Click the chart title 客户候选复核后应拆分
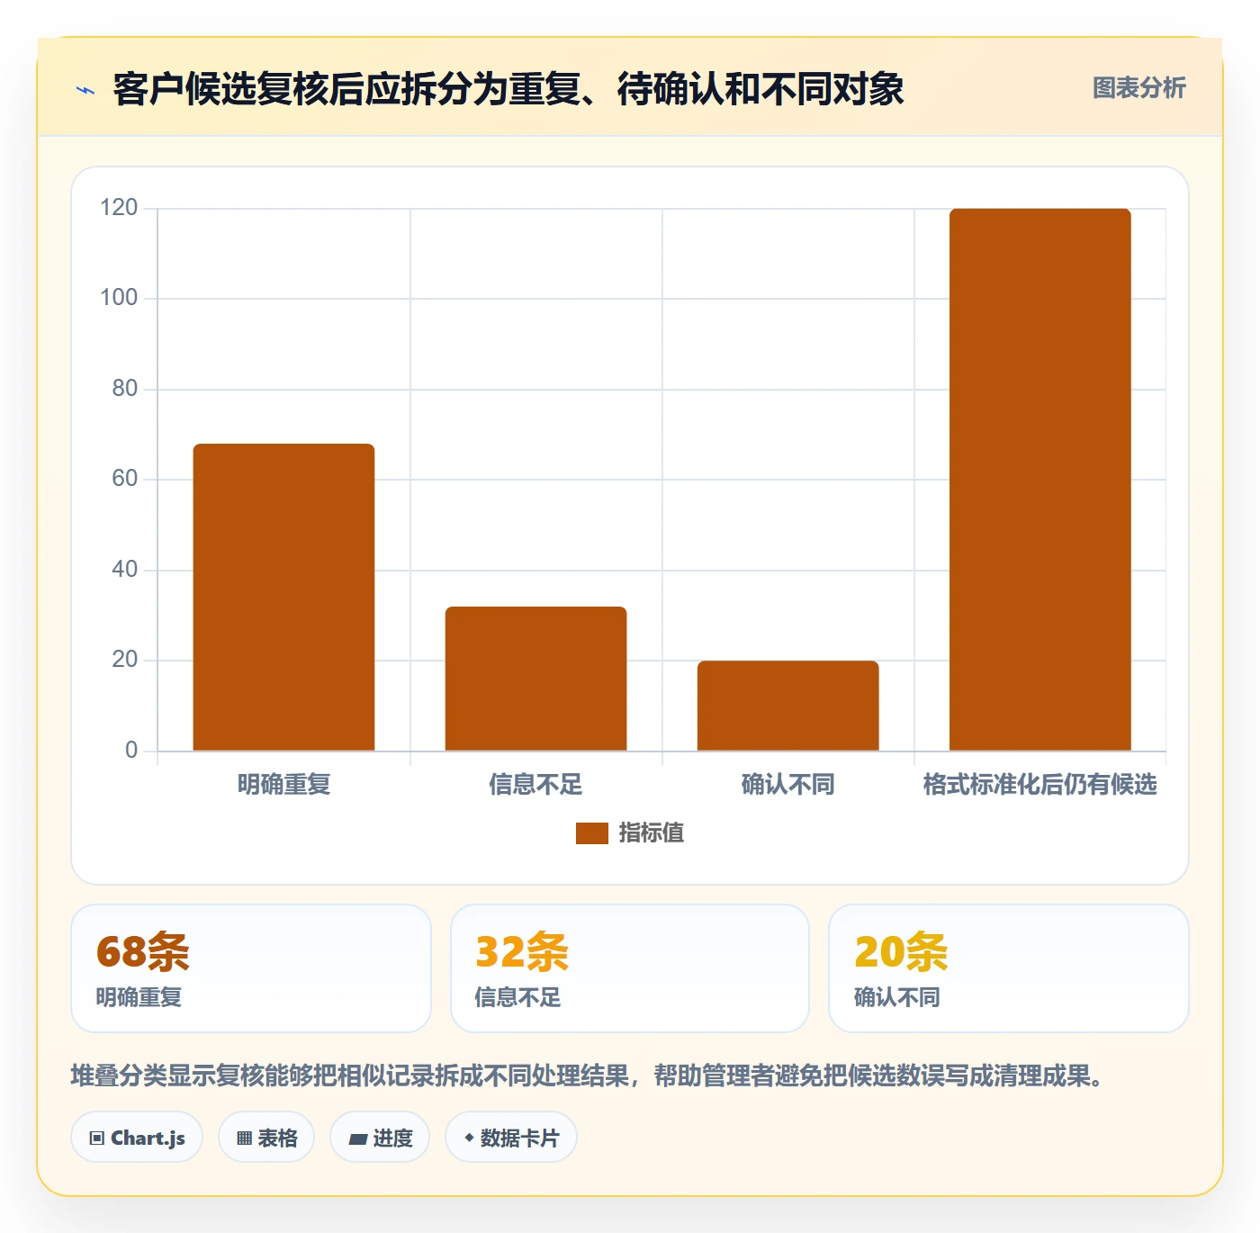This screenshot has height=1233, width=1260. (508, 89)
